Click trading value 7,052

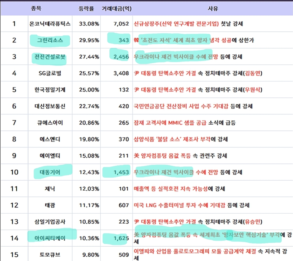(x=121, y=24)
